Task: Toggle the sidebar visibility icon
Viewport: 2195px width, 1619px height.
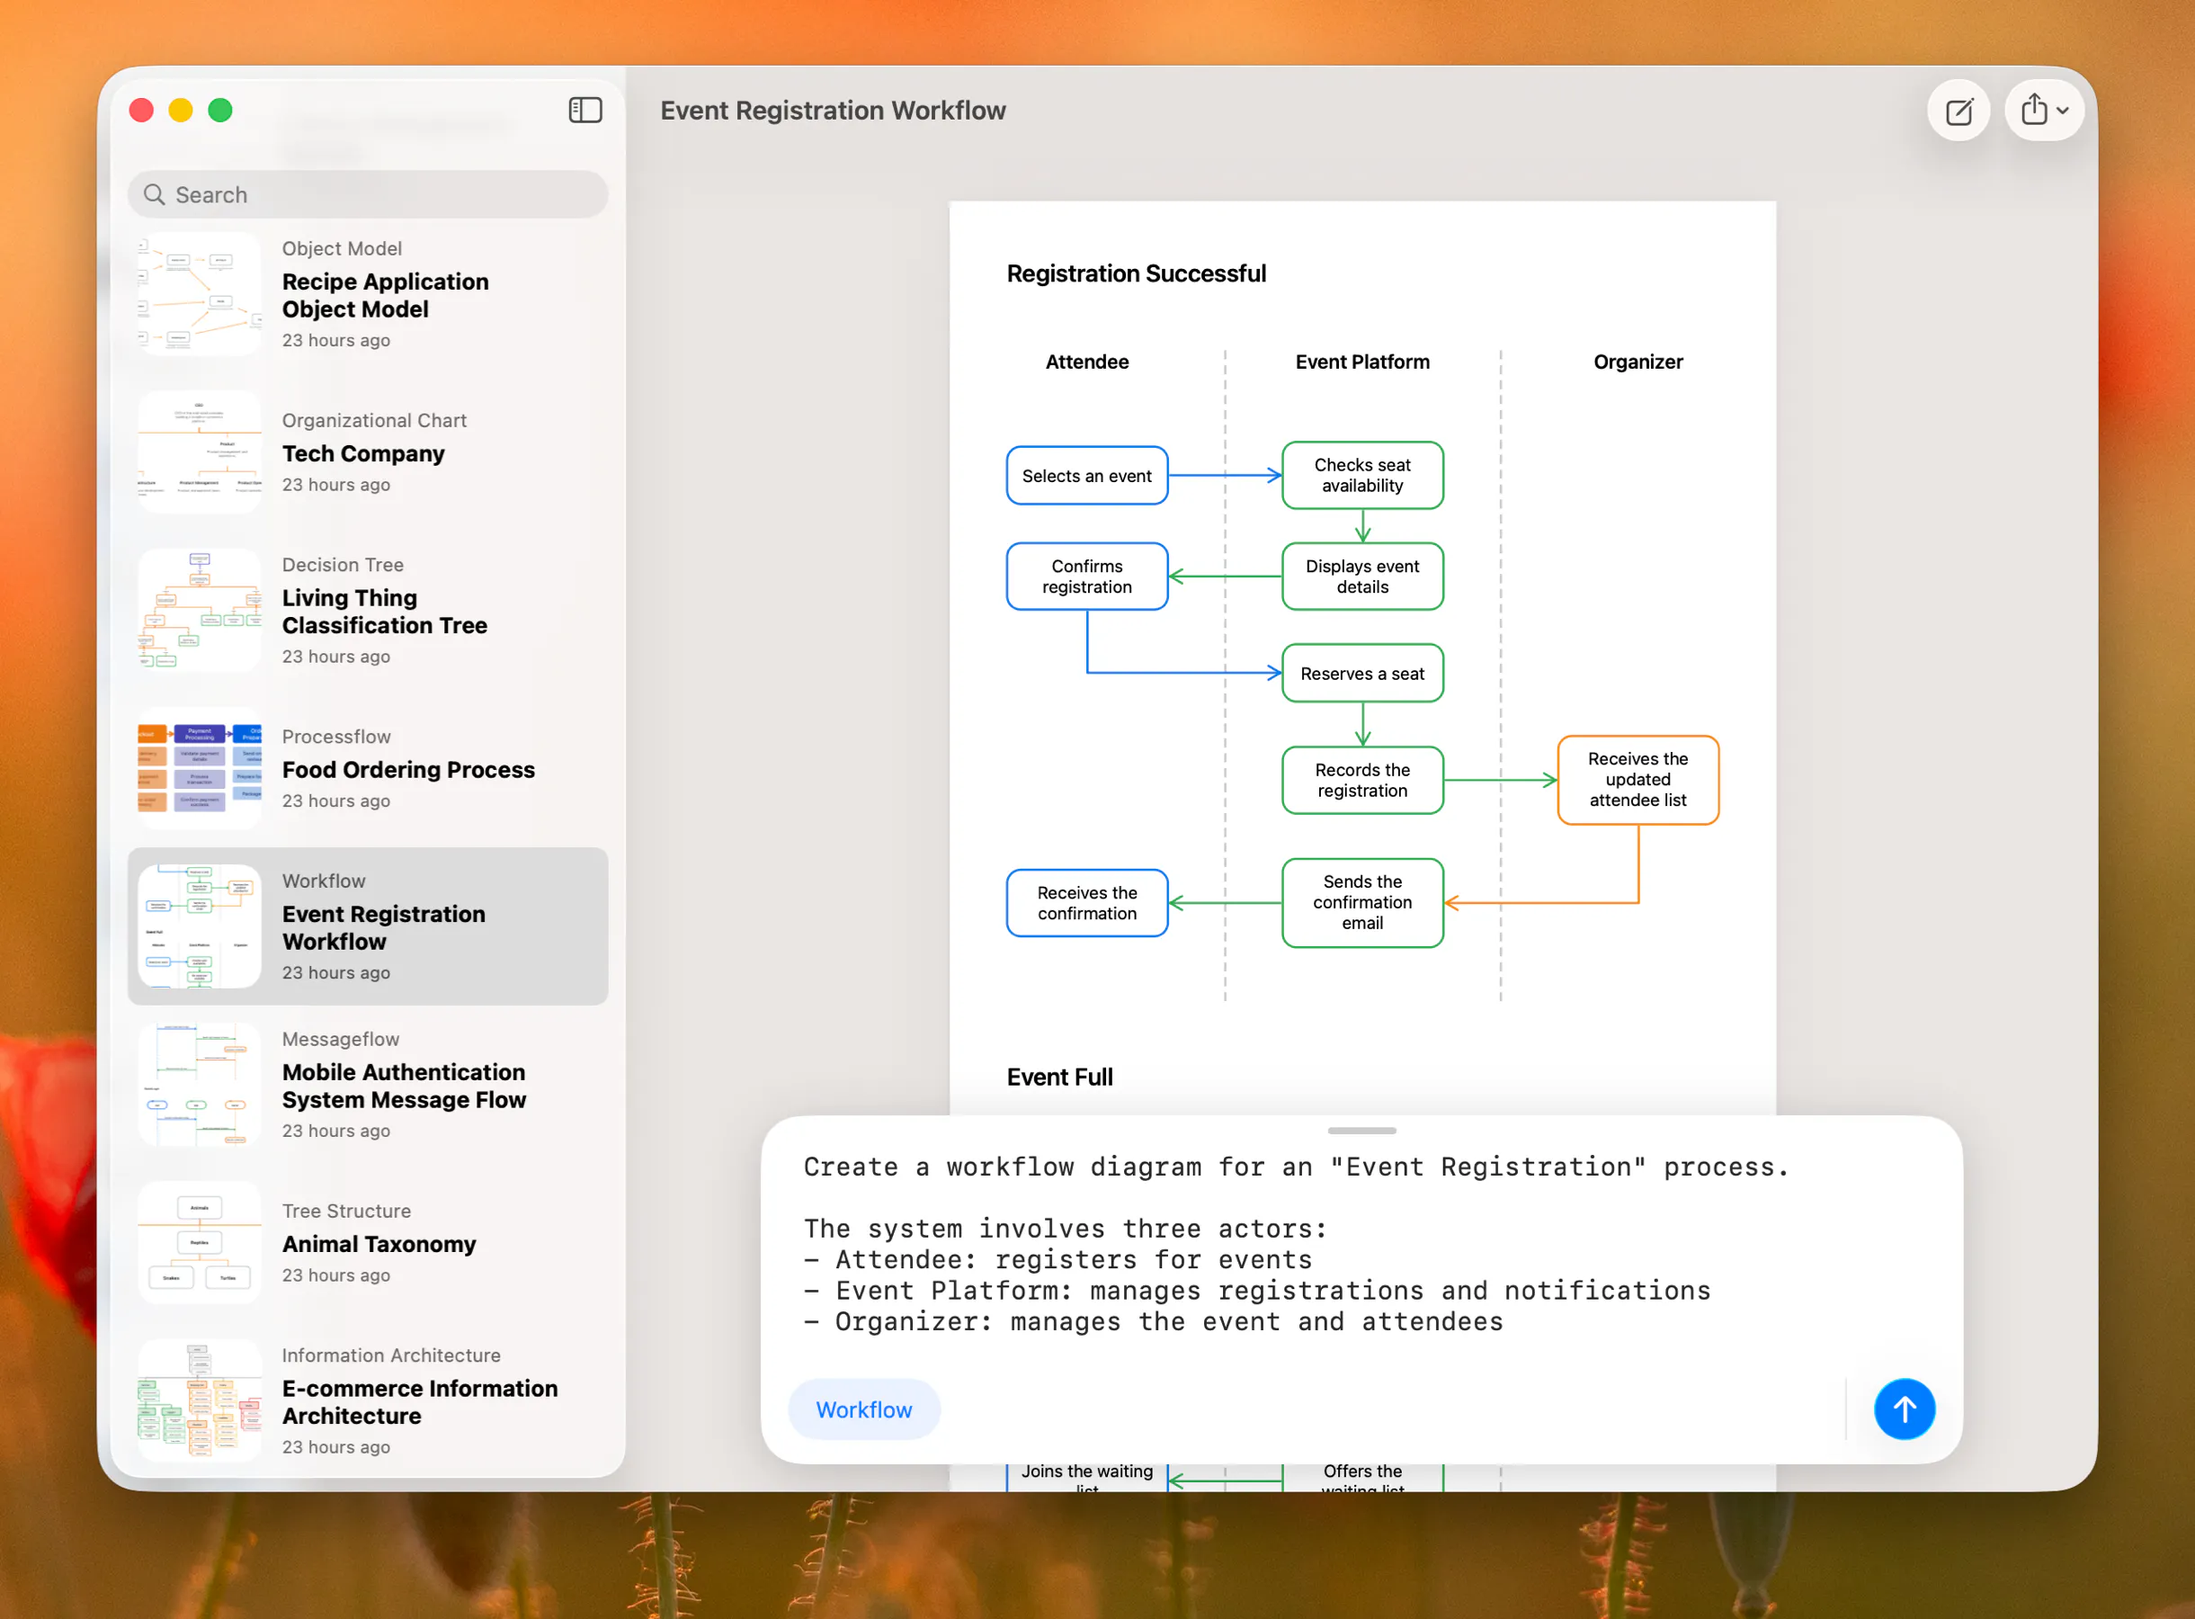Action: [585, 110]
